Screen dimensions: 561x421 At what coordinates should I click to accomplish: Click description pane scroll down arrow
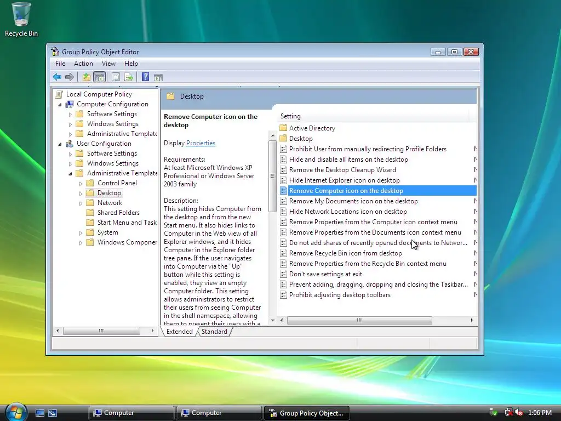coord(273,320)
